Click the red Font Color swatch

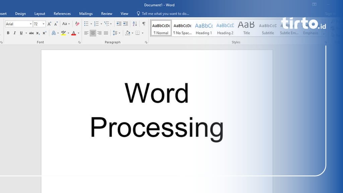[73, 33]
